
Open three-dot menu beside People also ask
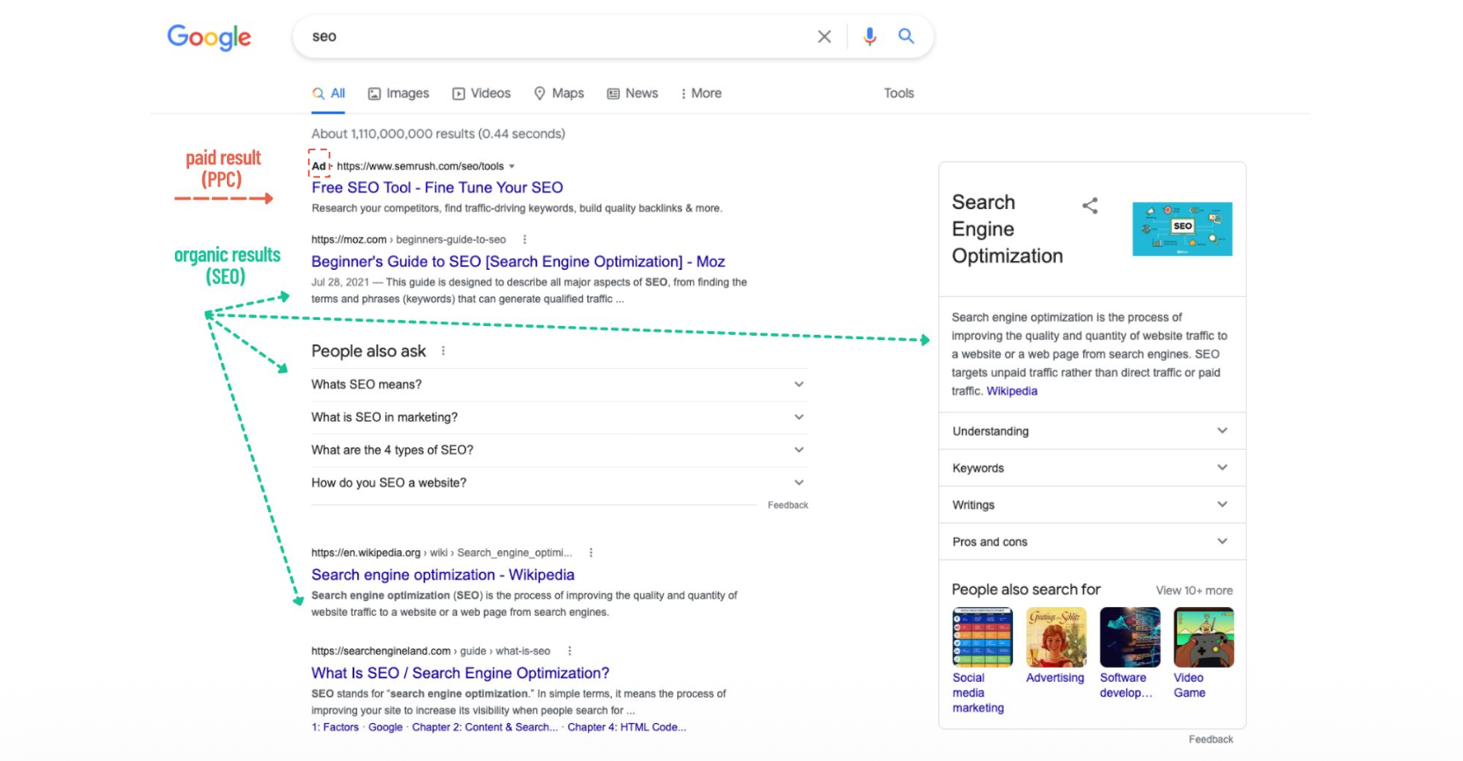point(443,352)
